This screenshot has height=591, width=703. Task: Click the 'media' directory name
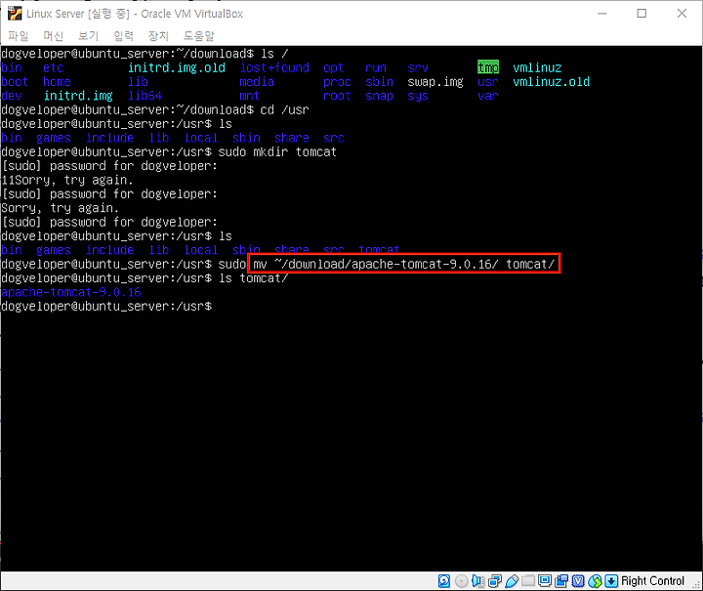(257, 82)
